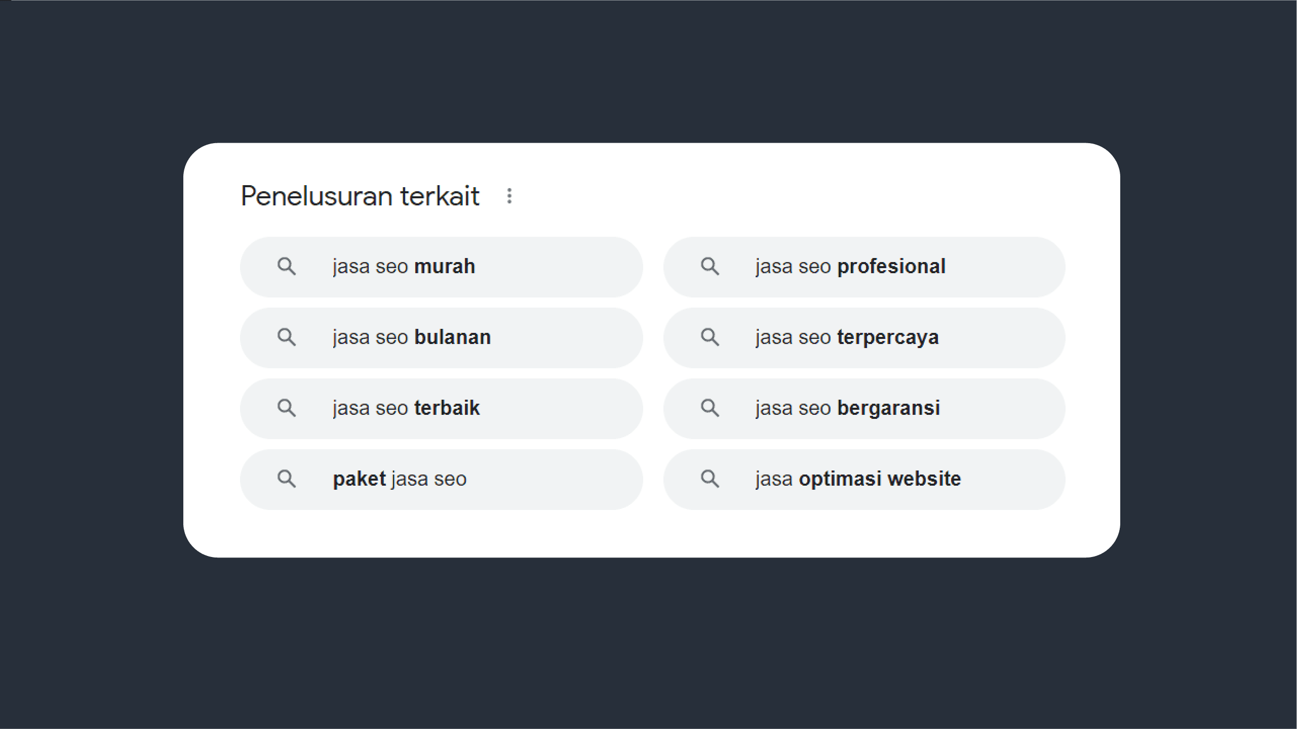The height and width of the screenshot is (729, 1297).
Task: Open the "jasa seo bulanan" suggestion text
Action: [x=411, y=337]
